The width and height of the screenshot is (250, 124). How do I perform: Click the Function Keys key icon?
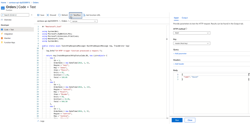pos(2,43)
